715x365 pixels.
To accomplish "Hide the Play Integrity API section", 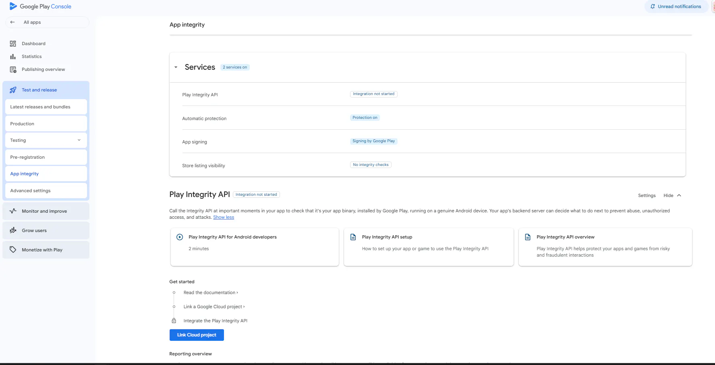I will tap(672, 195).
